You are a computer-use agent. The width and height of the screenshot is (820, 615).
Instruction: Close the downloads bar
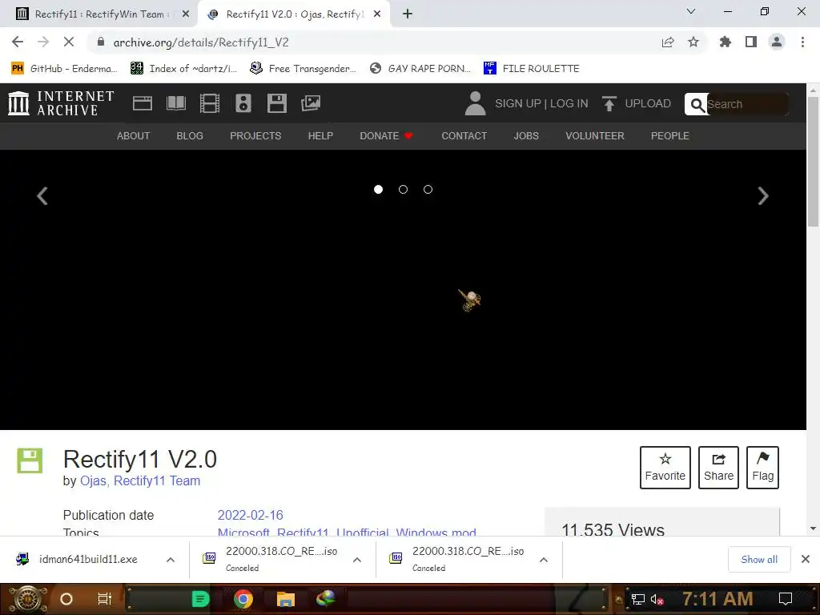coord(806,560)
